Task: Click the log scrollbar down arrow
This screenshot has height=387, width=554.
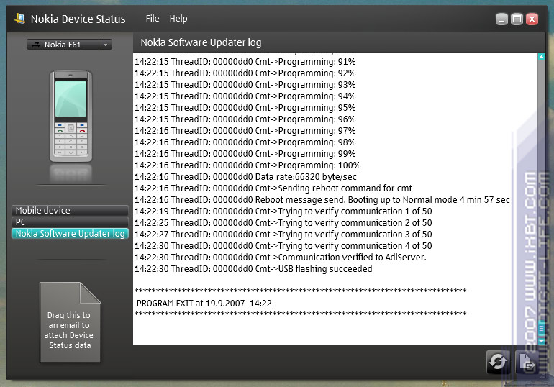Action: [x=541, y=341]
